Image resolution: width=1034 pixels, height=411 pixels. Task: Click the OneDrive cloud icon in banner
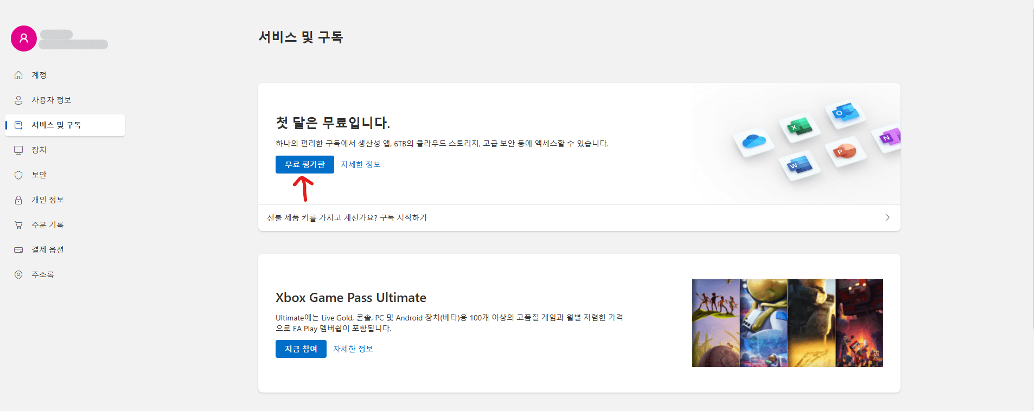pyautogui.click(x=754, y=142)
